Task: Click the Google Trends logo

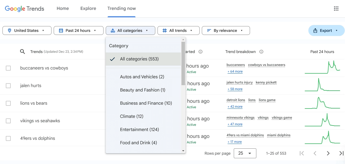Action: pos(25,9)
